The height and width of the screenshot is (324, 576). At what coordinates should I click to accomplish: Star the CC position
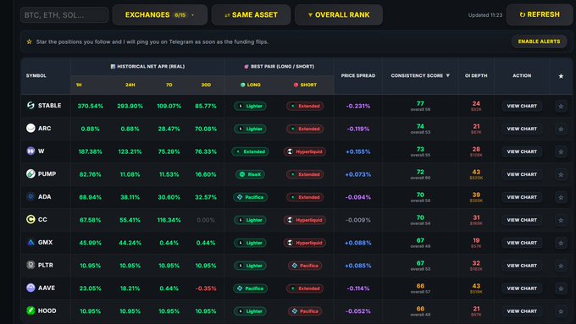click(x=561, y=220)
